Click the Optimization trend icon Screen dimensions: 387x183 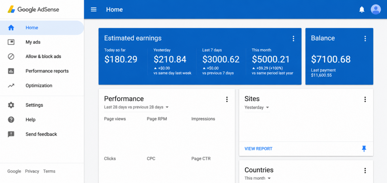pyautogui.click(x=11, y=86)
